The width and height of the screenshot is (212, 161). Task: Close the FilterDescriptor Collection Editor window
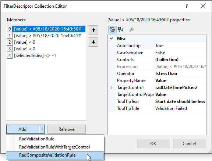pos(203,6)
